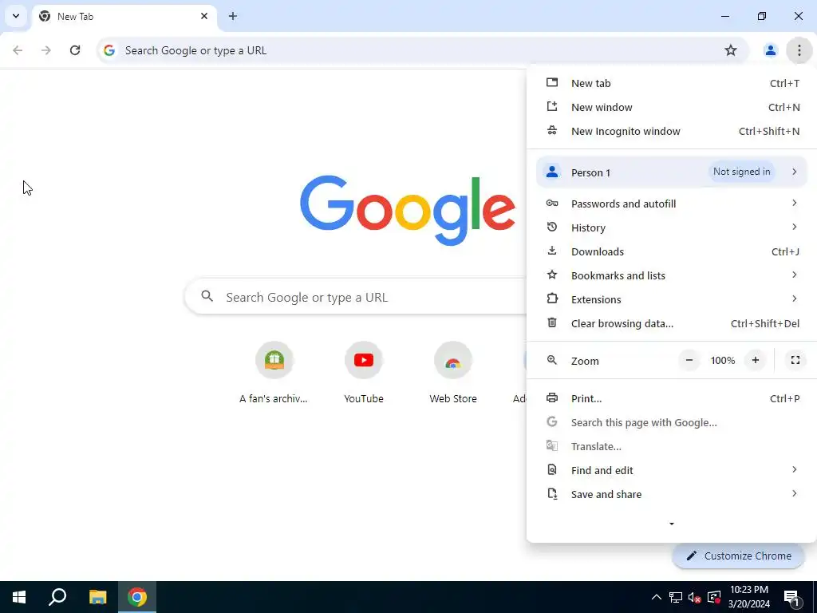Click the address bar URL field
This screenshot has height=613, width=817.
(x=422, y=50)
